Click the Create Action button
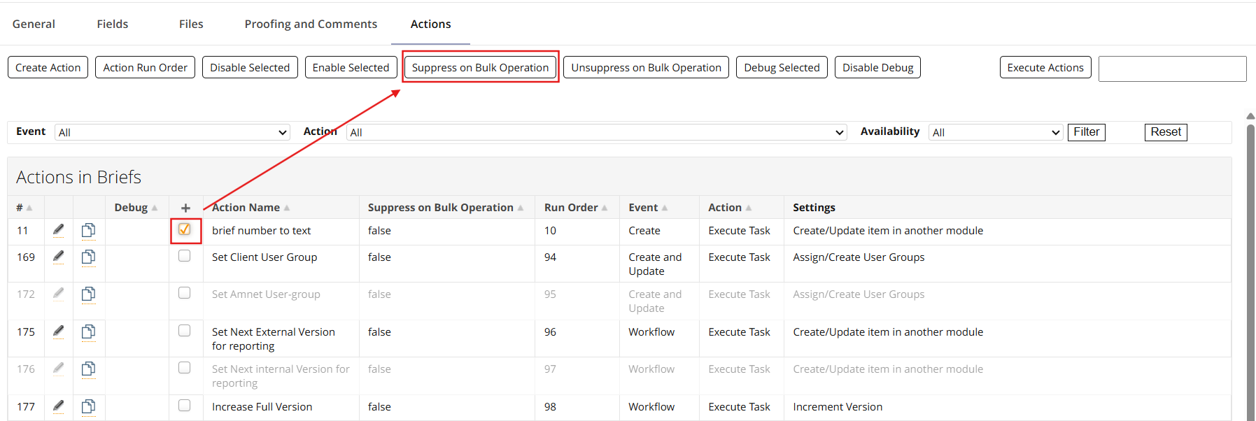The width and height of the screenshot is (1256, 421). click(48, 67)
